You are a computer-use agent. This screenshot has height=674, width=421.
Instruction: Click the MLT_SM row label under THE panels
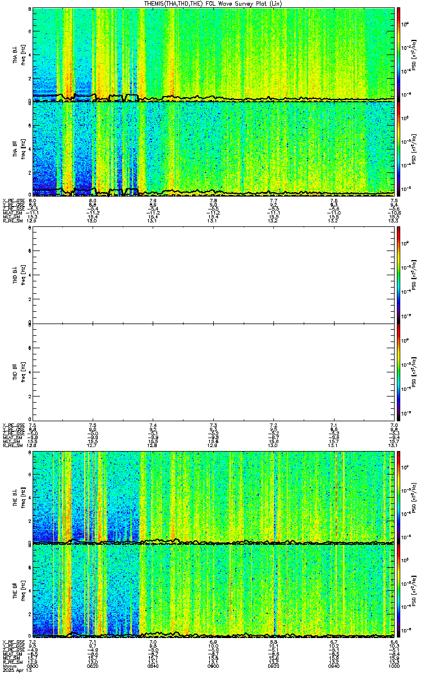12,659
